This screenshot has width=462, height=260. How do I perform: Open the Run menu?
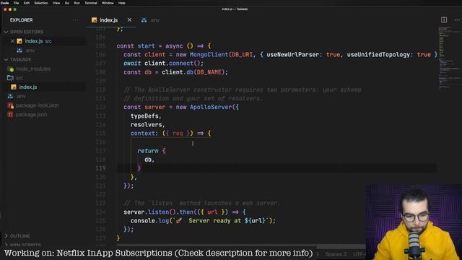point(77,3)
